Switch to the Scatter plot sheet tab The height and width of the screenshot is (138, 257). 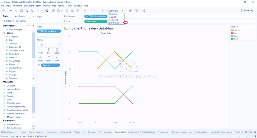[x=133, y=132]
